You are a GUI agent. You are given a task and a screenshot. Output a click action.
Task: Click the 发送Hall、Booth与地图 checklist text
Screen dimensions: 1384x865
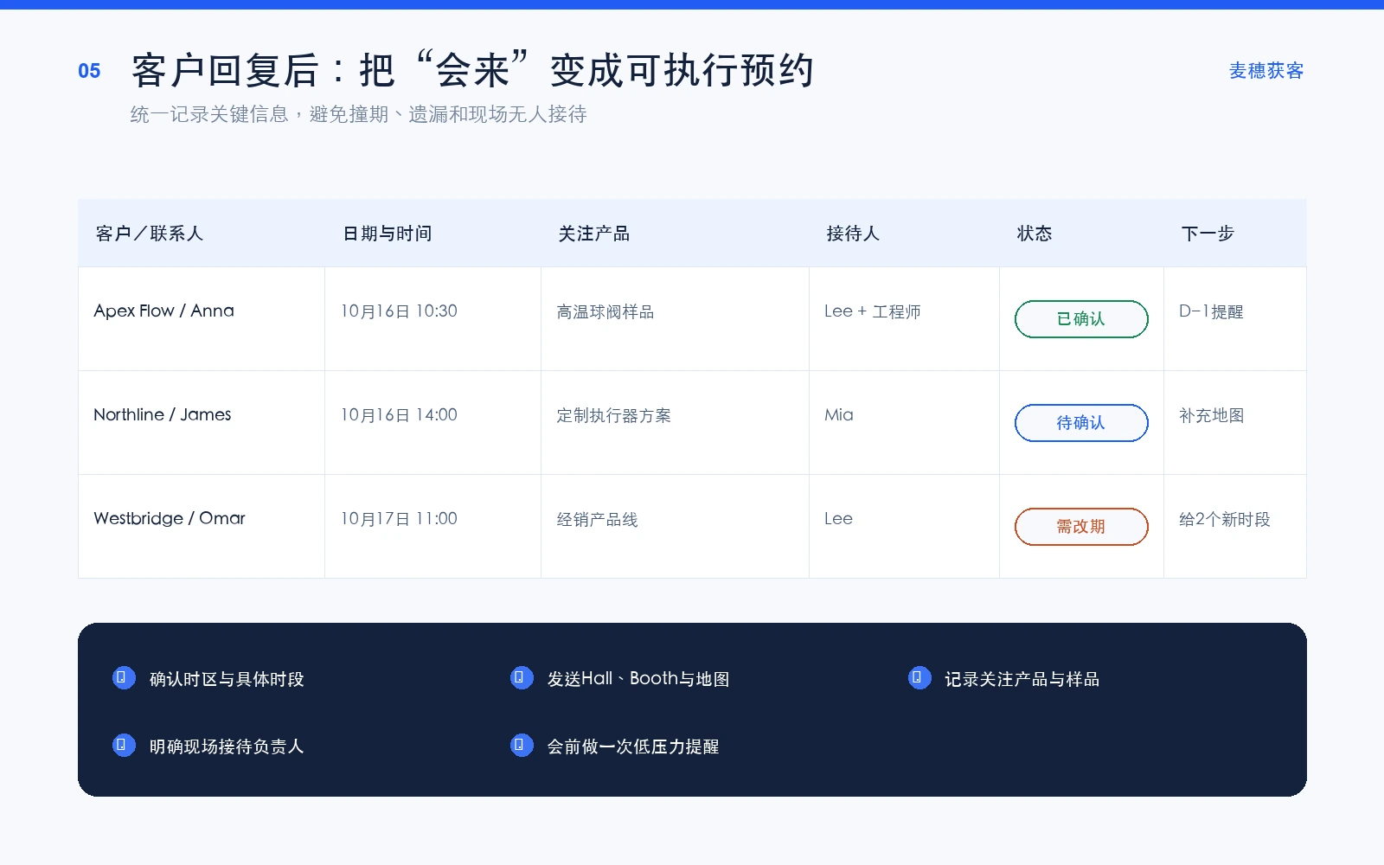click(638, 679)
